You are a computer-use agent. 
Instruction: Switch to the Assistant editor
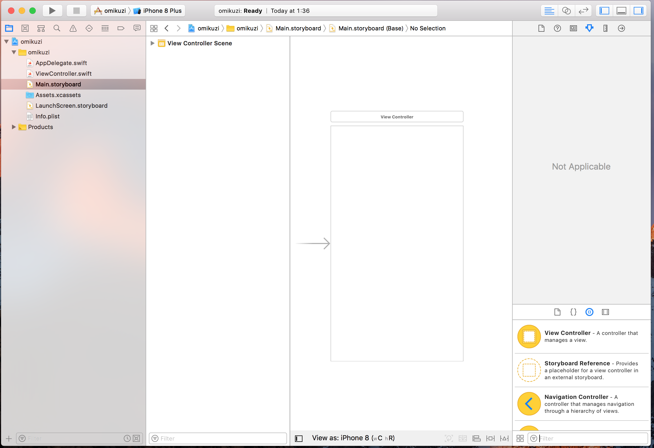click(x=566, y=11)
